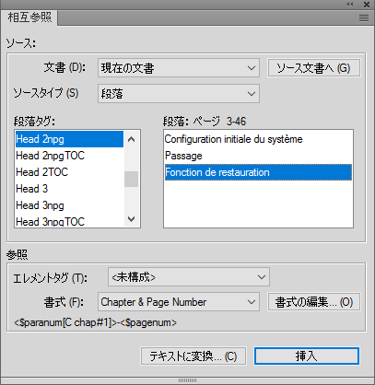The image size is (375, 385).
Task: Select Head 3 paragraph tag
Action: click(69, 189)
